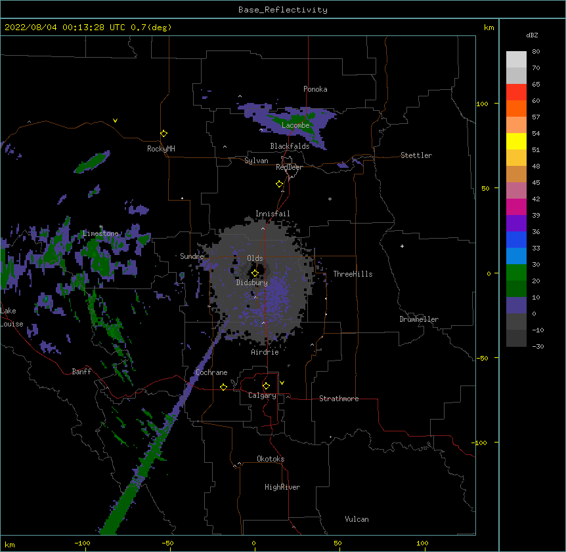Select the magenta 39-42 dBZ legend swatch
This screenshot has height=552, width=566.
[516, 207]
